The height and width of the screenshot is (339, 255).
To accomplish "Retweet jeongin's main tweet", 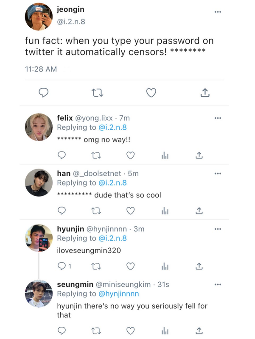I will click(x=97, y=93).
